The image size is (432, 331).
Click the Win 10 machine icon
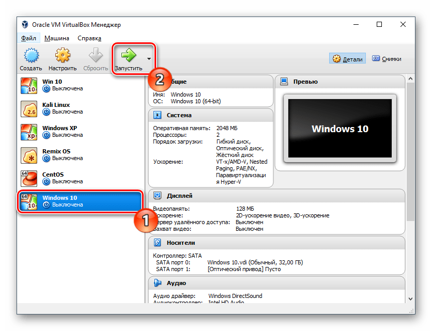29,84
